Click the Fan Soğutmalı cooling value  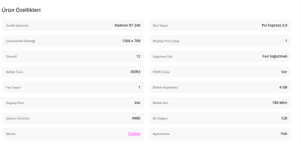click(275, 56)
